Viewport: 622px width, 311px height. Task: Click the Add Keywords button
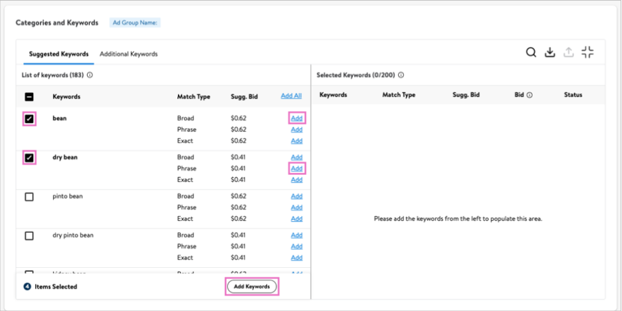[252, 286]
